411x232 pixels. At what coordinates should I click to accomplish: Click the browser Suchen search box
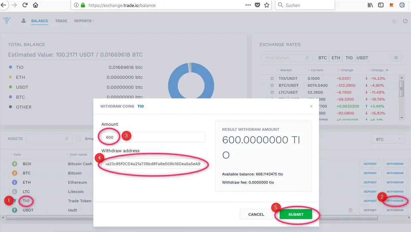pyautogui.click(x=305, y=5)
